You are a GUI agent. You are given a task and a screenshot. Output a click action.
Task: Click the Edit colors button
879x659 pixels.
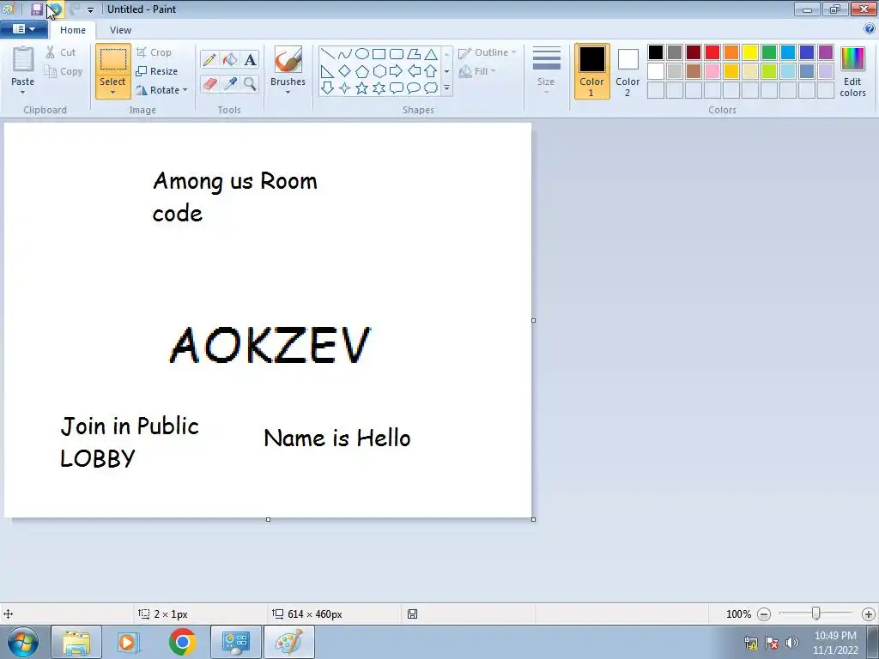[x=852, y=72]
